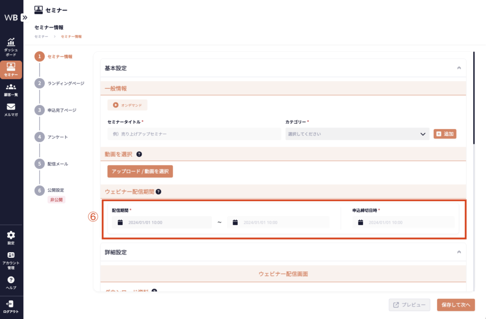The width and height of the screenshot is (486, 319).
Task: Click the help icon beside 動画を選択
Action: [139, 155]
